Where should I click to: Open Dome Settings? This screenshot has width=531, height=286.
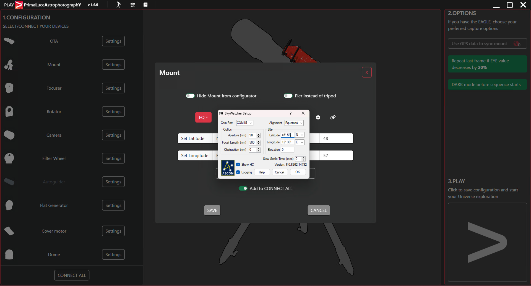click(113, 254)
